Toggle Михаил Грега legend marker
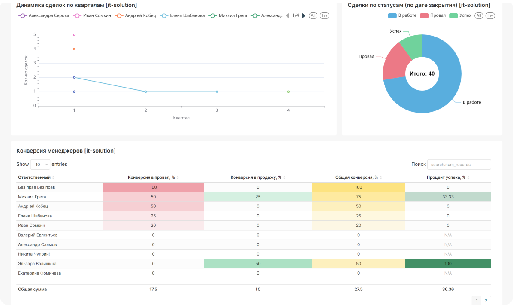513x305 pixels. (213, 16)
